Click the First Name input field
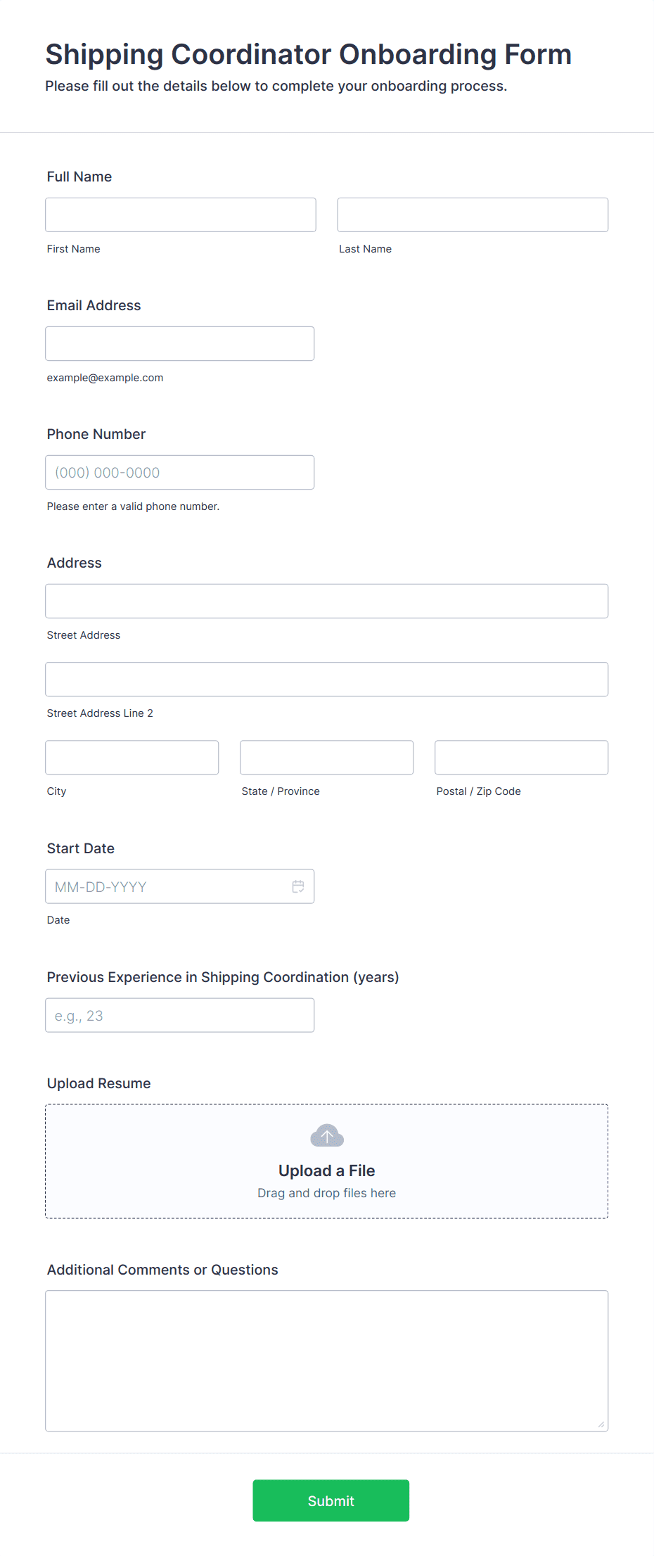Viewport: 654px width, 1556px height. coord(181,215)
